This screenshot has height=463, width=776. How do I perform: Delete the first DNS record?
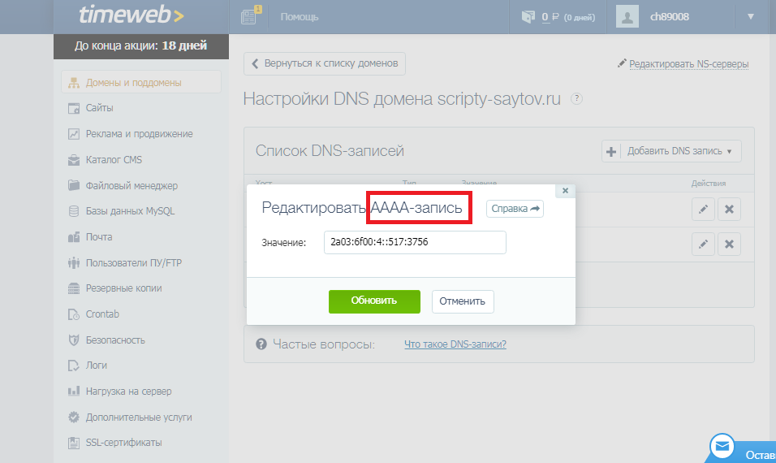[x=729, y=209]
